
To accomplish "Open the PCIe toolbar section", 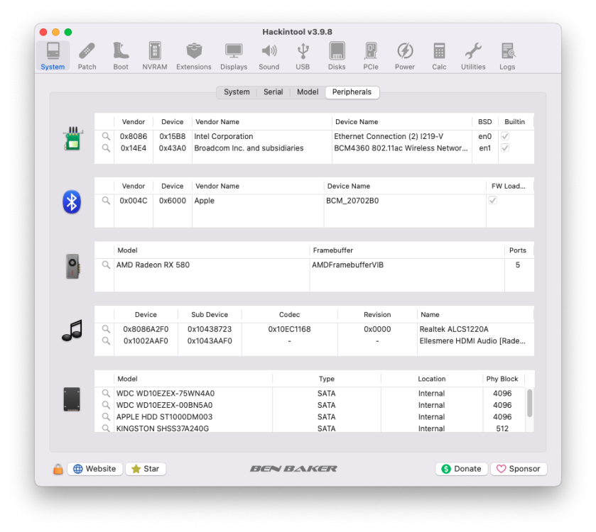I will pyautogui.click(x=371, y=56).
